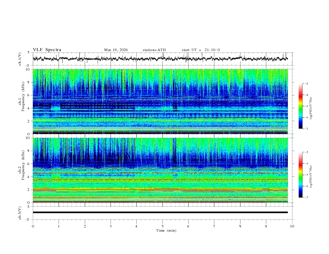
Task: Click the 'station=ATH' label
Action: tap(154, 50)
